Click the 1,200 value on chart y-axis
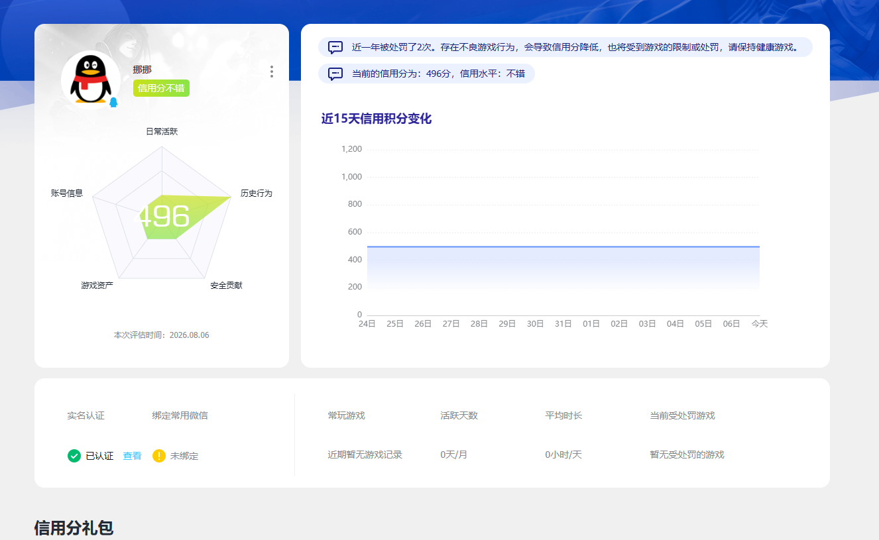This screenshot has height=540, width=879. (x=351, y=149)
